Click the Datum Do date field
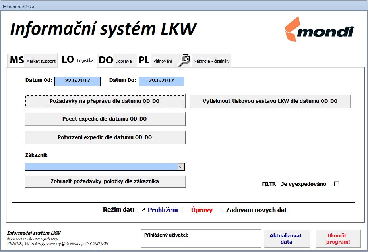This screenshot has width=368, height=252. [x=161, y=81]
